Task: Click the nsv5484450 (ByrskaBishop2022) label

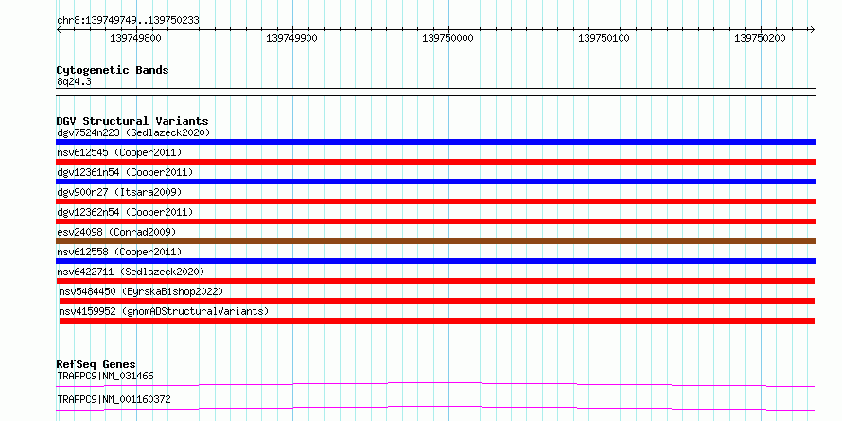Action: pyautogui.click(x=141, y=291)
